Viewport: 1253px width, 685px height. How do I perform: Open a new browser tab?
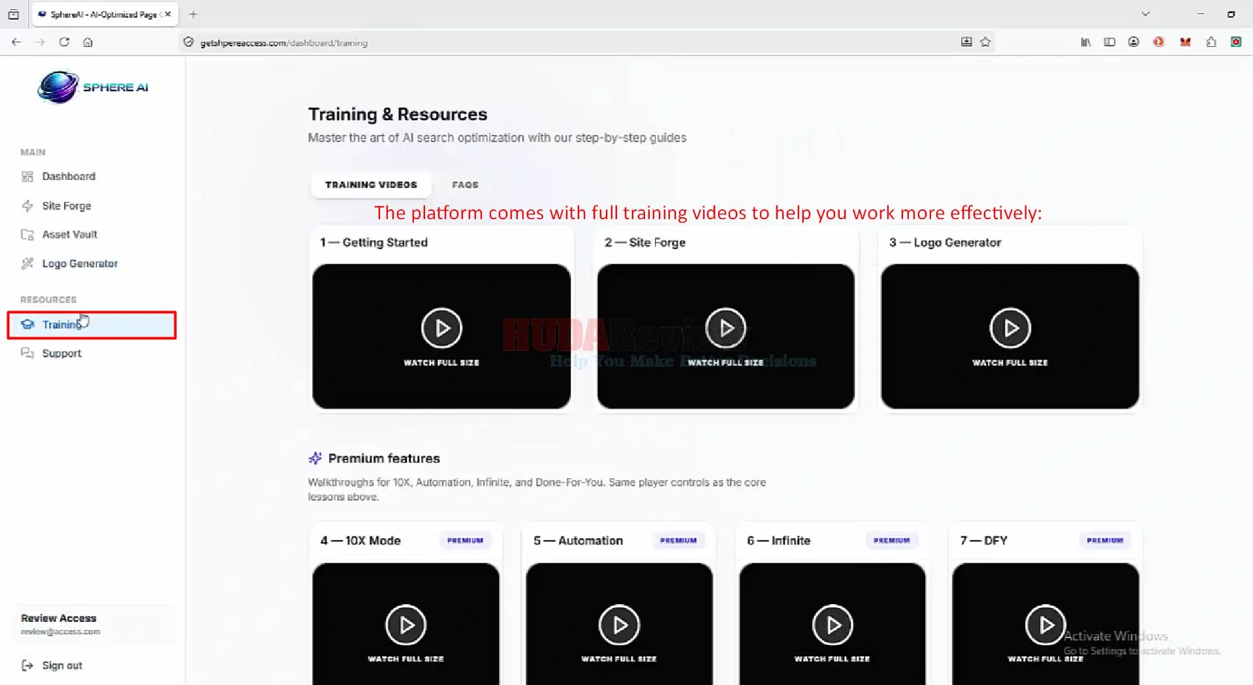point(193,14)
